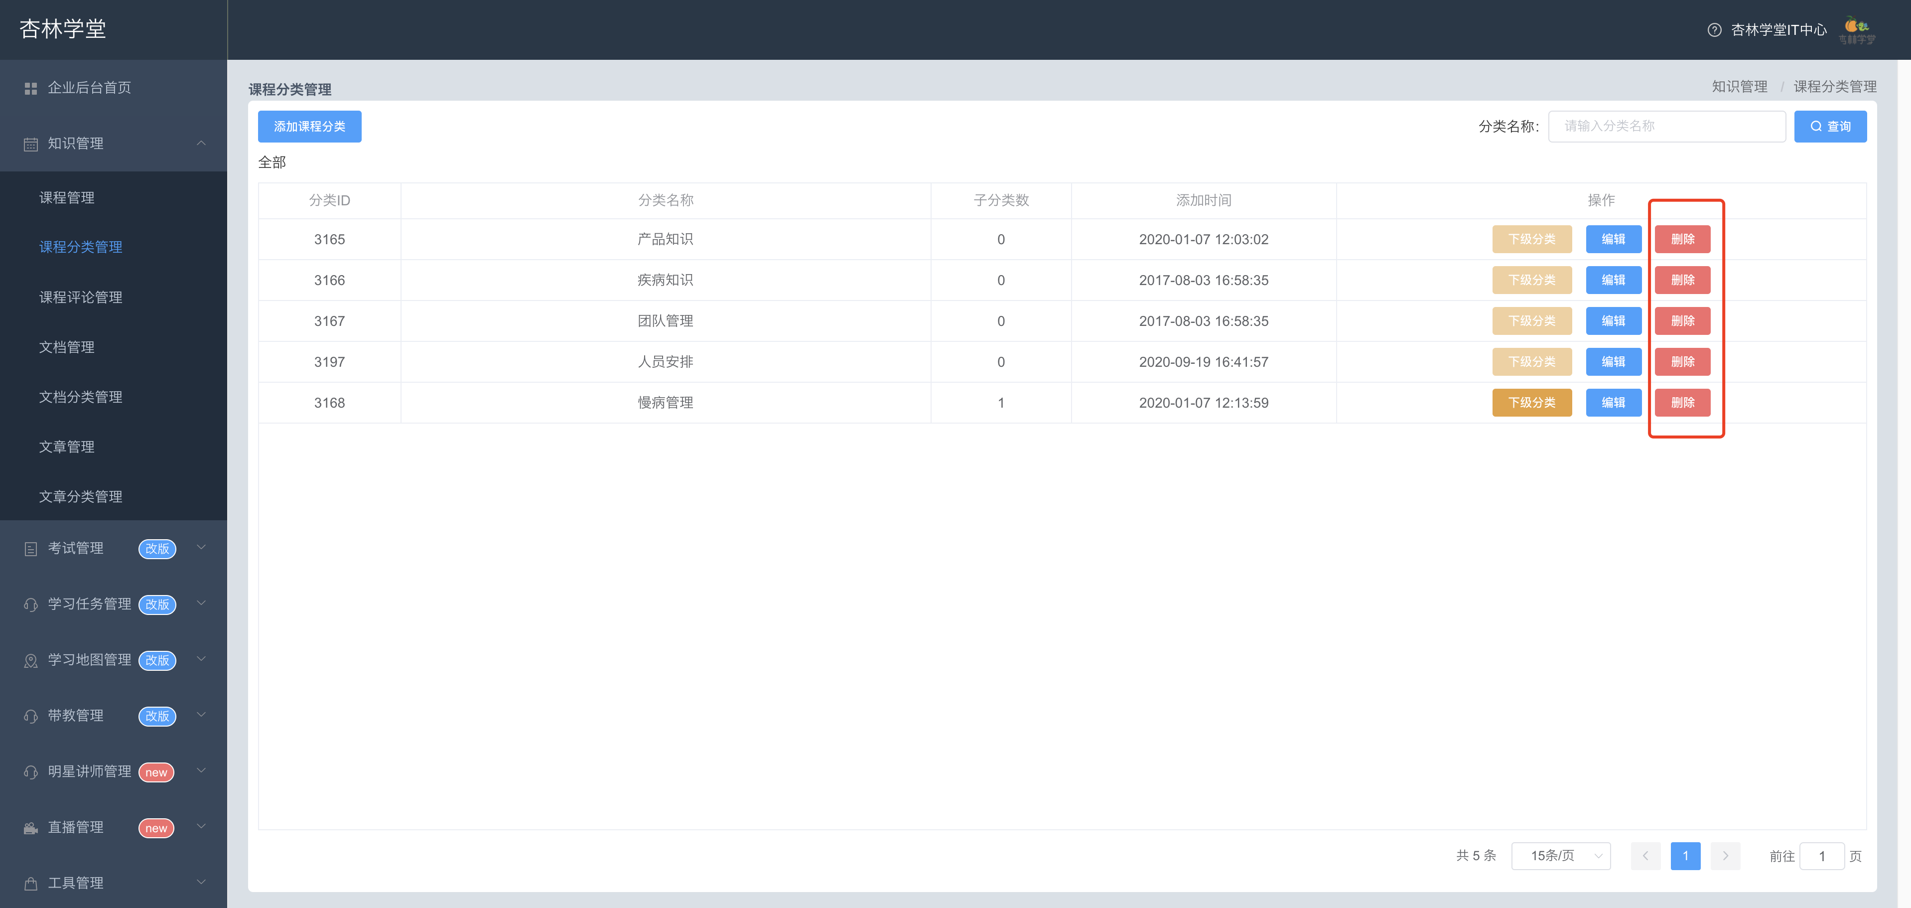Go to previous page arrow

coord(1645,856)
